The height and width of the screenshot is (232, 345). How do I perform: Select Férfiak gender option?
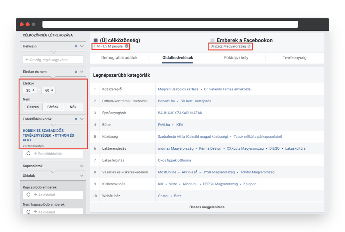(x=53, y=107)
